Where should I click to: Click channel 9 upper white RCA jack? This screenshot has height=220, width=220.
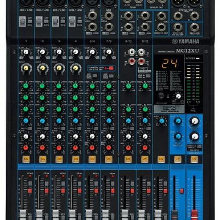point(132,52)
